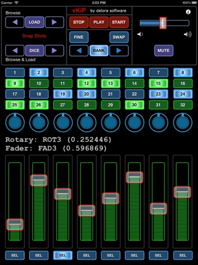Toggle the BANK button
The width and height of the screenshot is (198, 265).
click(99, 50)
